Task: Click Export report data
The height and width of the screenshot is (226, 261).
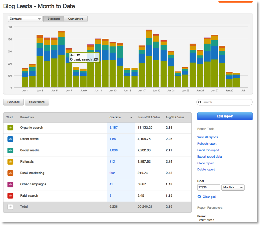Action: point(209,157)
